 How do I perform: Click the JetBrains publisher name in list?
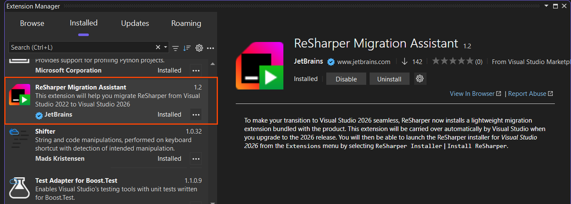coord(59,115)
